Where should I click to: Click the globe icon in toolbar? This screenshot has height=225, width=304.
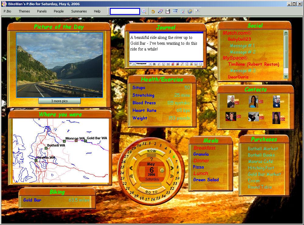[x=190, y=11]
